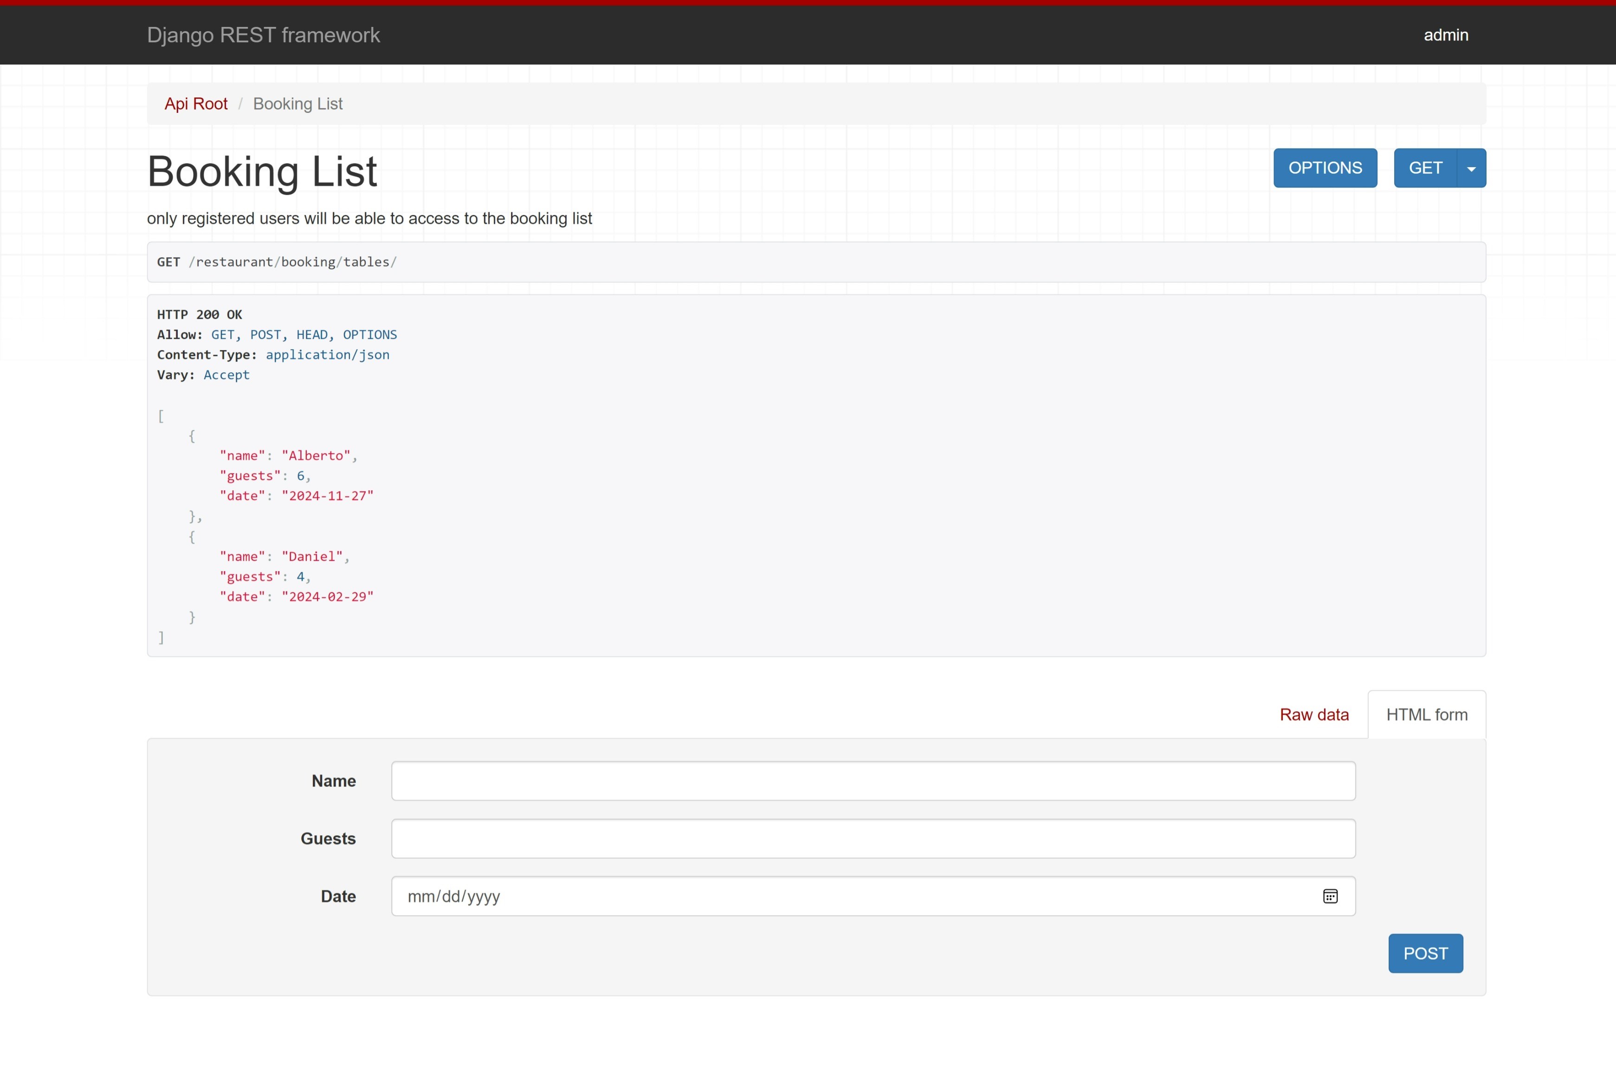Select the HTML form tab
This screenshot has width=1616, height=1071.
[1426, 714]
